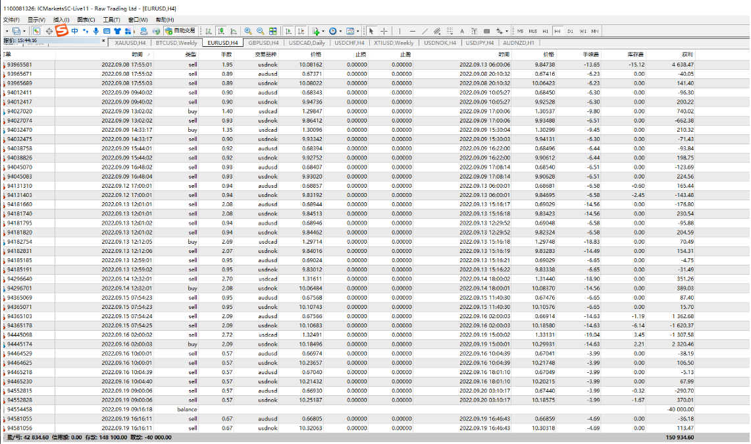This screenshot has height=444, width=751.
Task: Click the periods clock icon
Action: coord(333,31)
